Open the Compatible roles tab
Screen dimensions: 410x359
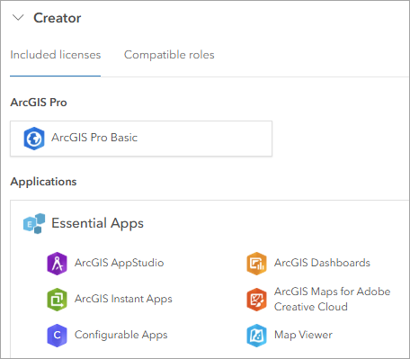pyautogui.click(x=169, y=55)
